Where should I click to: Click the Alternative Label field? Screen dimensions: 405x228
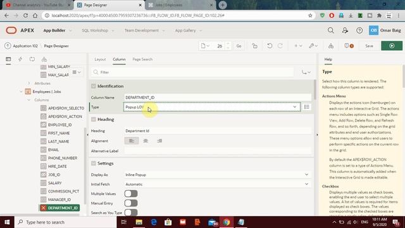[218, 151]
